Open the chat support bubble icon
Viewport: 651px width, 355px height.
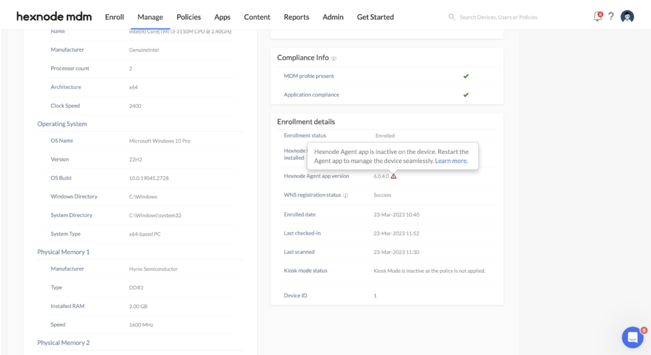pos(633,337)
